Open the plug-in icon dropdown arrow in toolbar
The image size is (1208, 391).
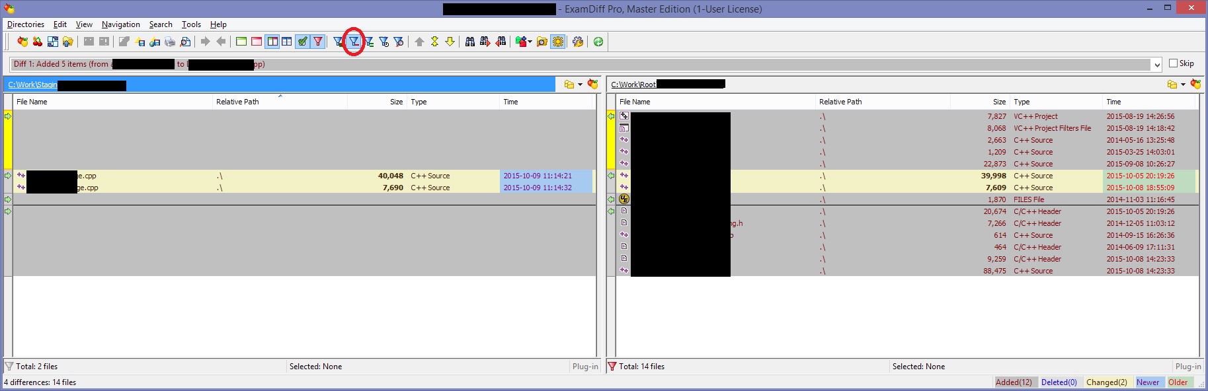530,42
